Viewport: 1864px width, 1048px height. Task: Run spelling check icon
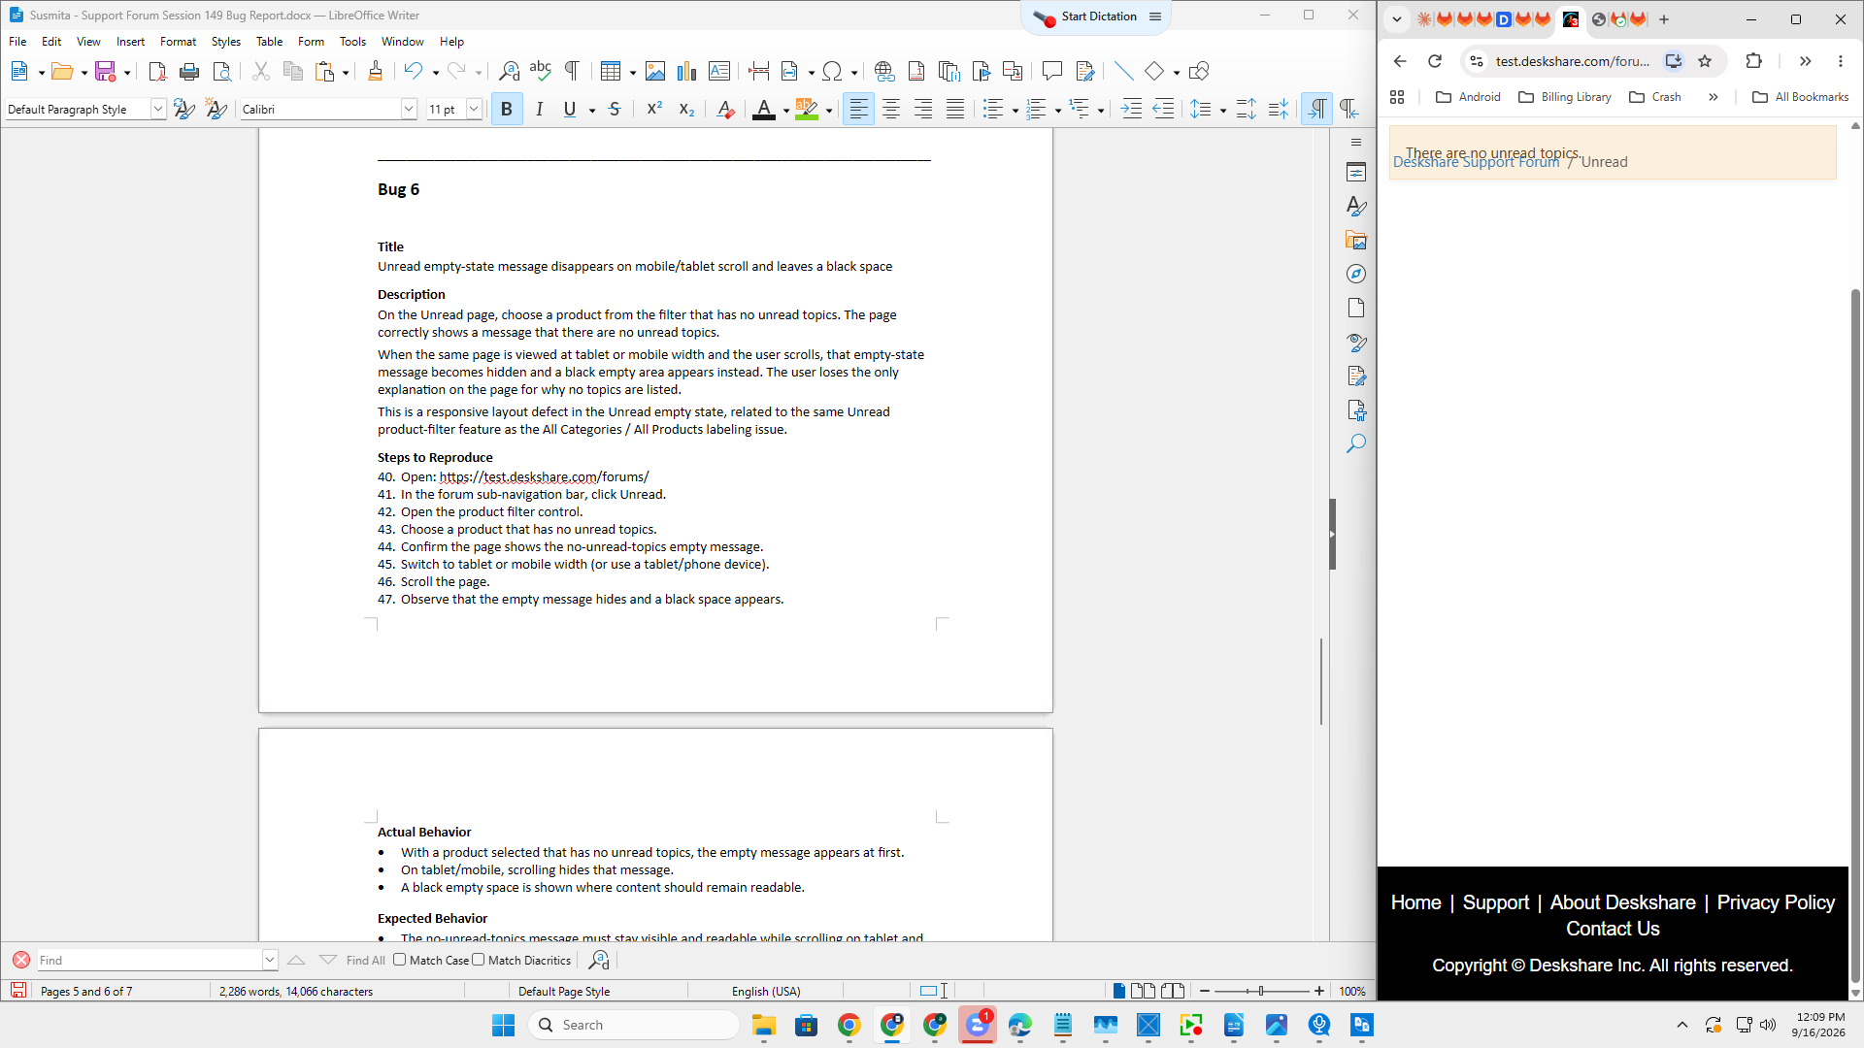tap(541, 71)
